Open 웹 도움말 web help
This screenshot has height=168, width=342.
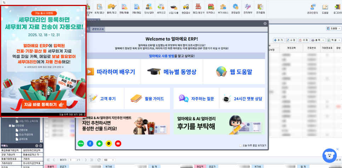tap(234, 71)
